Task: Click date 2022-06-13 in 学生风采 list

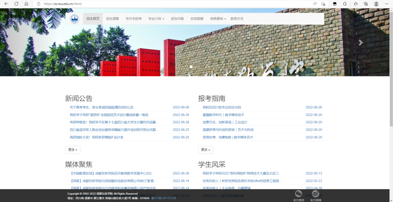Action: pyautogui.click(x=314, y=173)
